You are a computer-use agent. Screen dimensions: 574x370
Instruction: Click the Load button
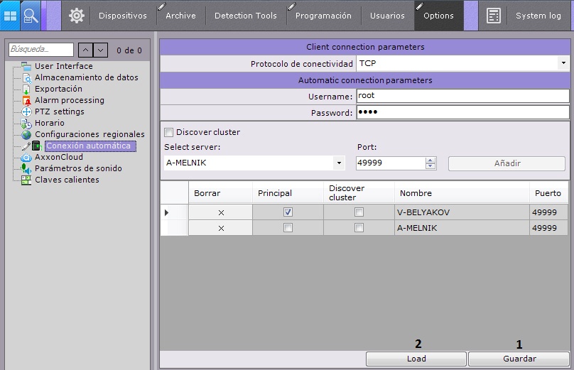pos(416,359)
